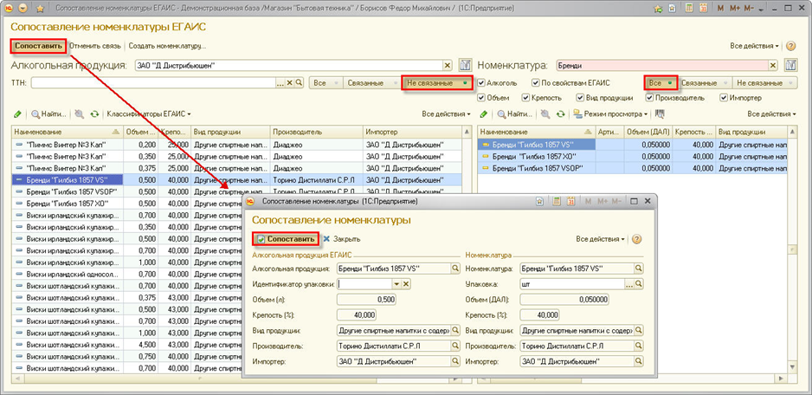Image resolution: width=812 pixels, height=395 pixels.
Task: Click magnifier next to dialog Упаковка field
Action: [639, 284]
